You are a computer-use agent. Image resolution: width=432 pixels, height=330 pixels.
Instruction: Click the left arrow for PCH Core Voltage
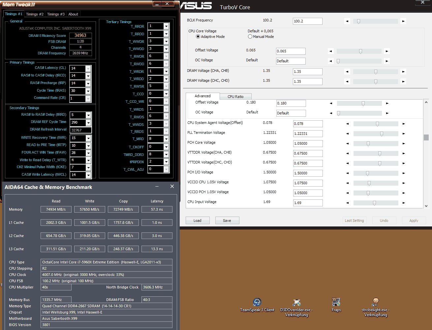[x=347, y=144]
